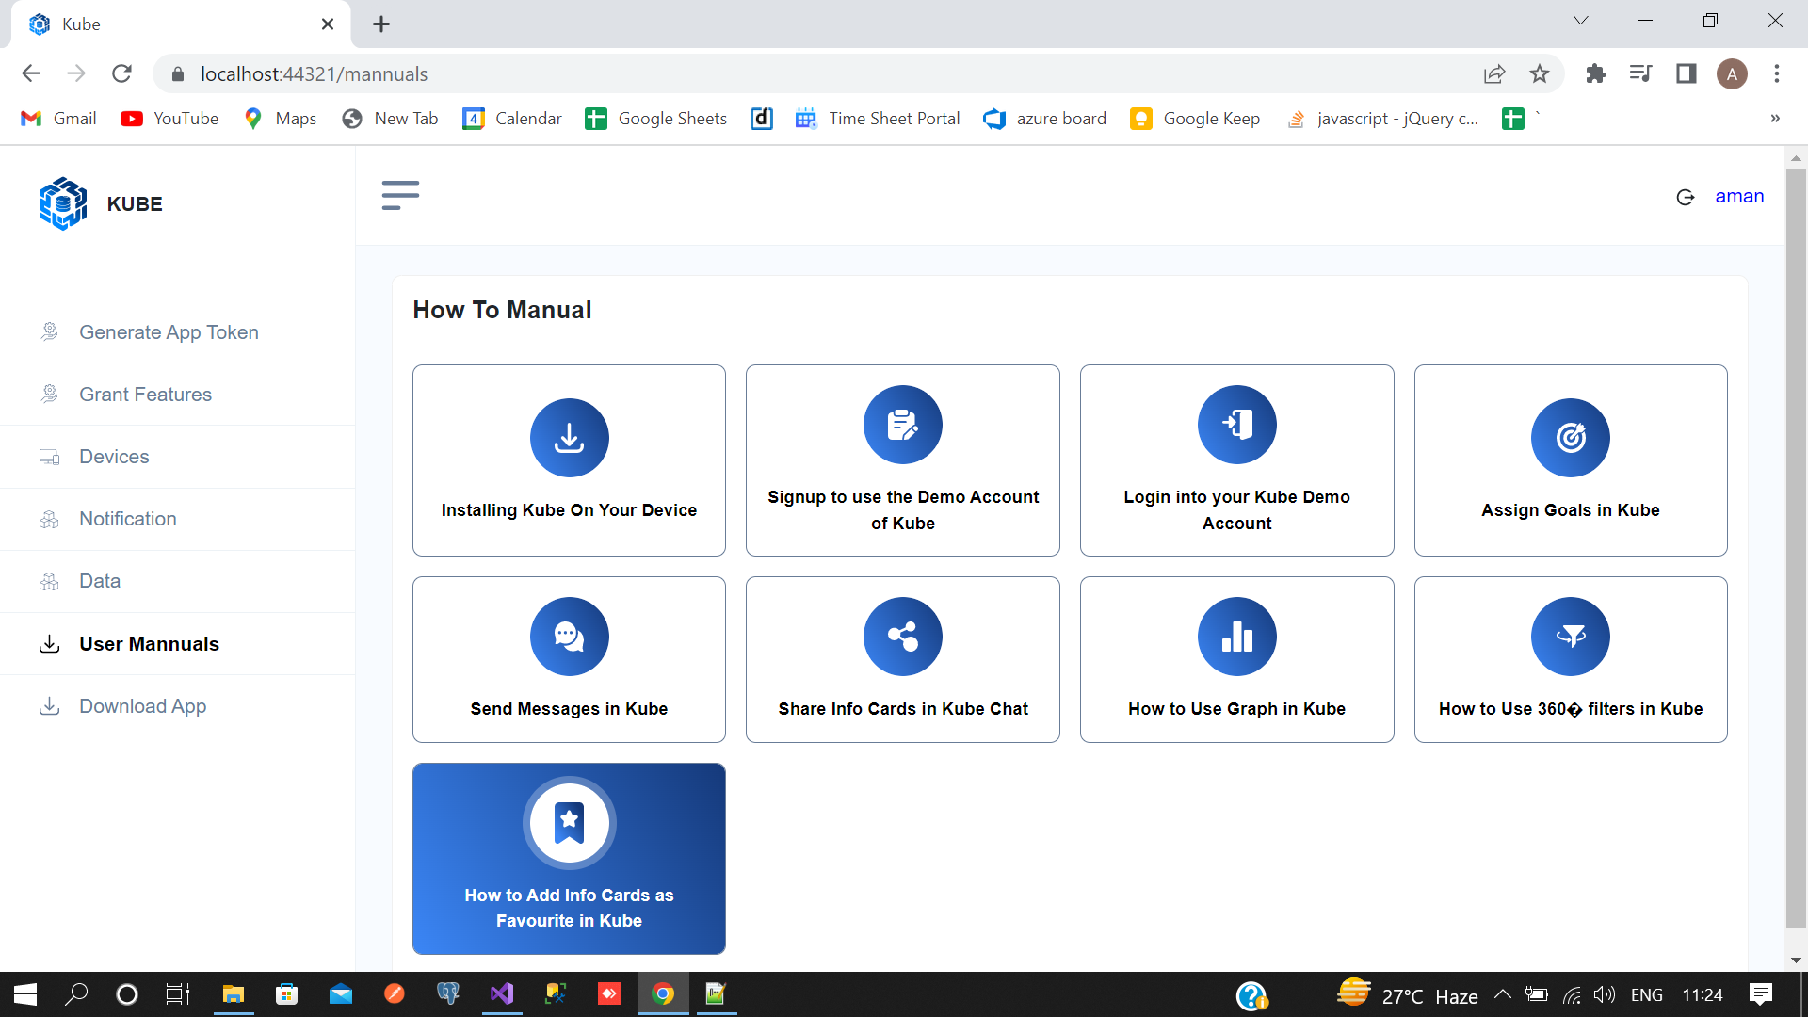1808x1017 pixels.
Task: Open Share Info Cards in Kube Chat title
Action: click(903, 709)
